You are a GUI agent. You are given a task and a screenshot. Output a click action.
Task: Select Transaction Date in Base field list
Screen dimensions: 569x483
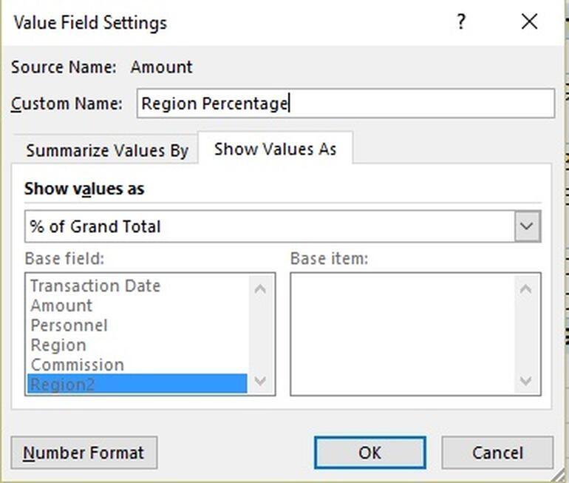(x=95, y=286)
